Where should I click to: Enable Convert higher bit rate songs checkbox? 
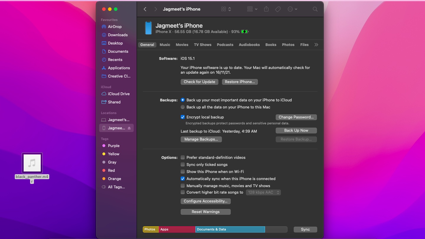[x=183, y=192]
